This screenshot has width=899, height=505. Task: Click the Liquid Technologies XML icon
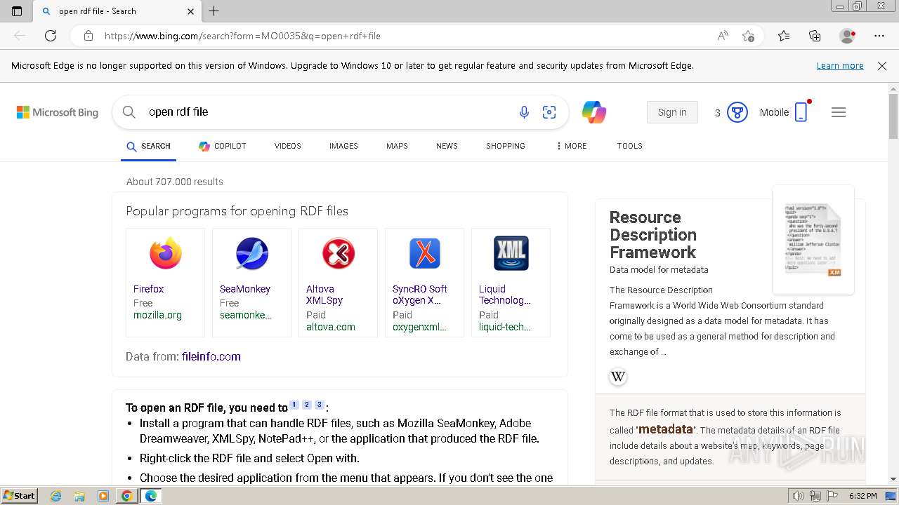[x=511, y=253]
